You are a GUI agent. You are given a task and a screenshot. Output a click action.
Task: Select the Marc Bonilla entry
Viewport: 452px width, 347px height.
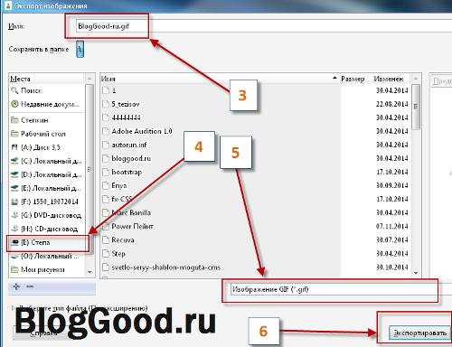point(131,212)
